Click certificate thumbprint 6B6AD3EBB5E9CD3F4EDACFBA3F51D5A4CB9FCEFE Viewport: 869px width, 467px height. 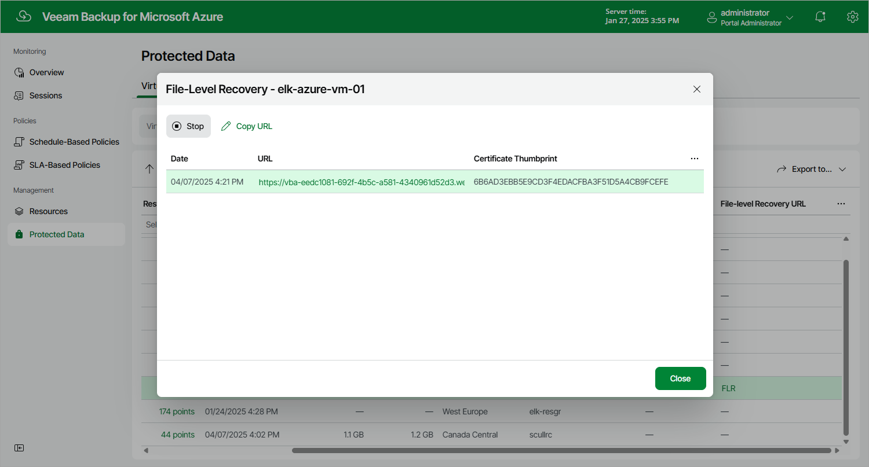click(x=571, y=182)
